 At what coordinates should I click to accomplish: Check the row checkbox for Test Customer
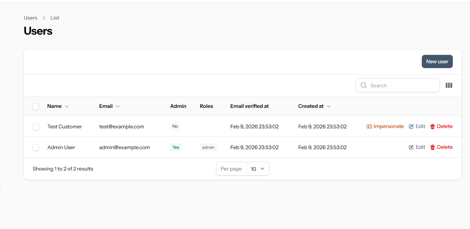tap(36, 127)
